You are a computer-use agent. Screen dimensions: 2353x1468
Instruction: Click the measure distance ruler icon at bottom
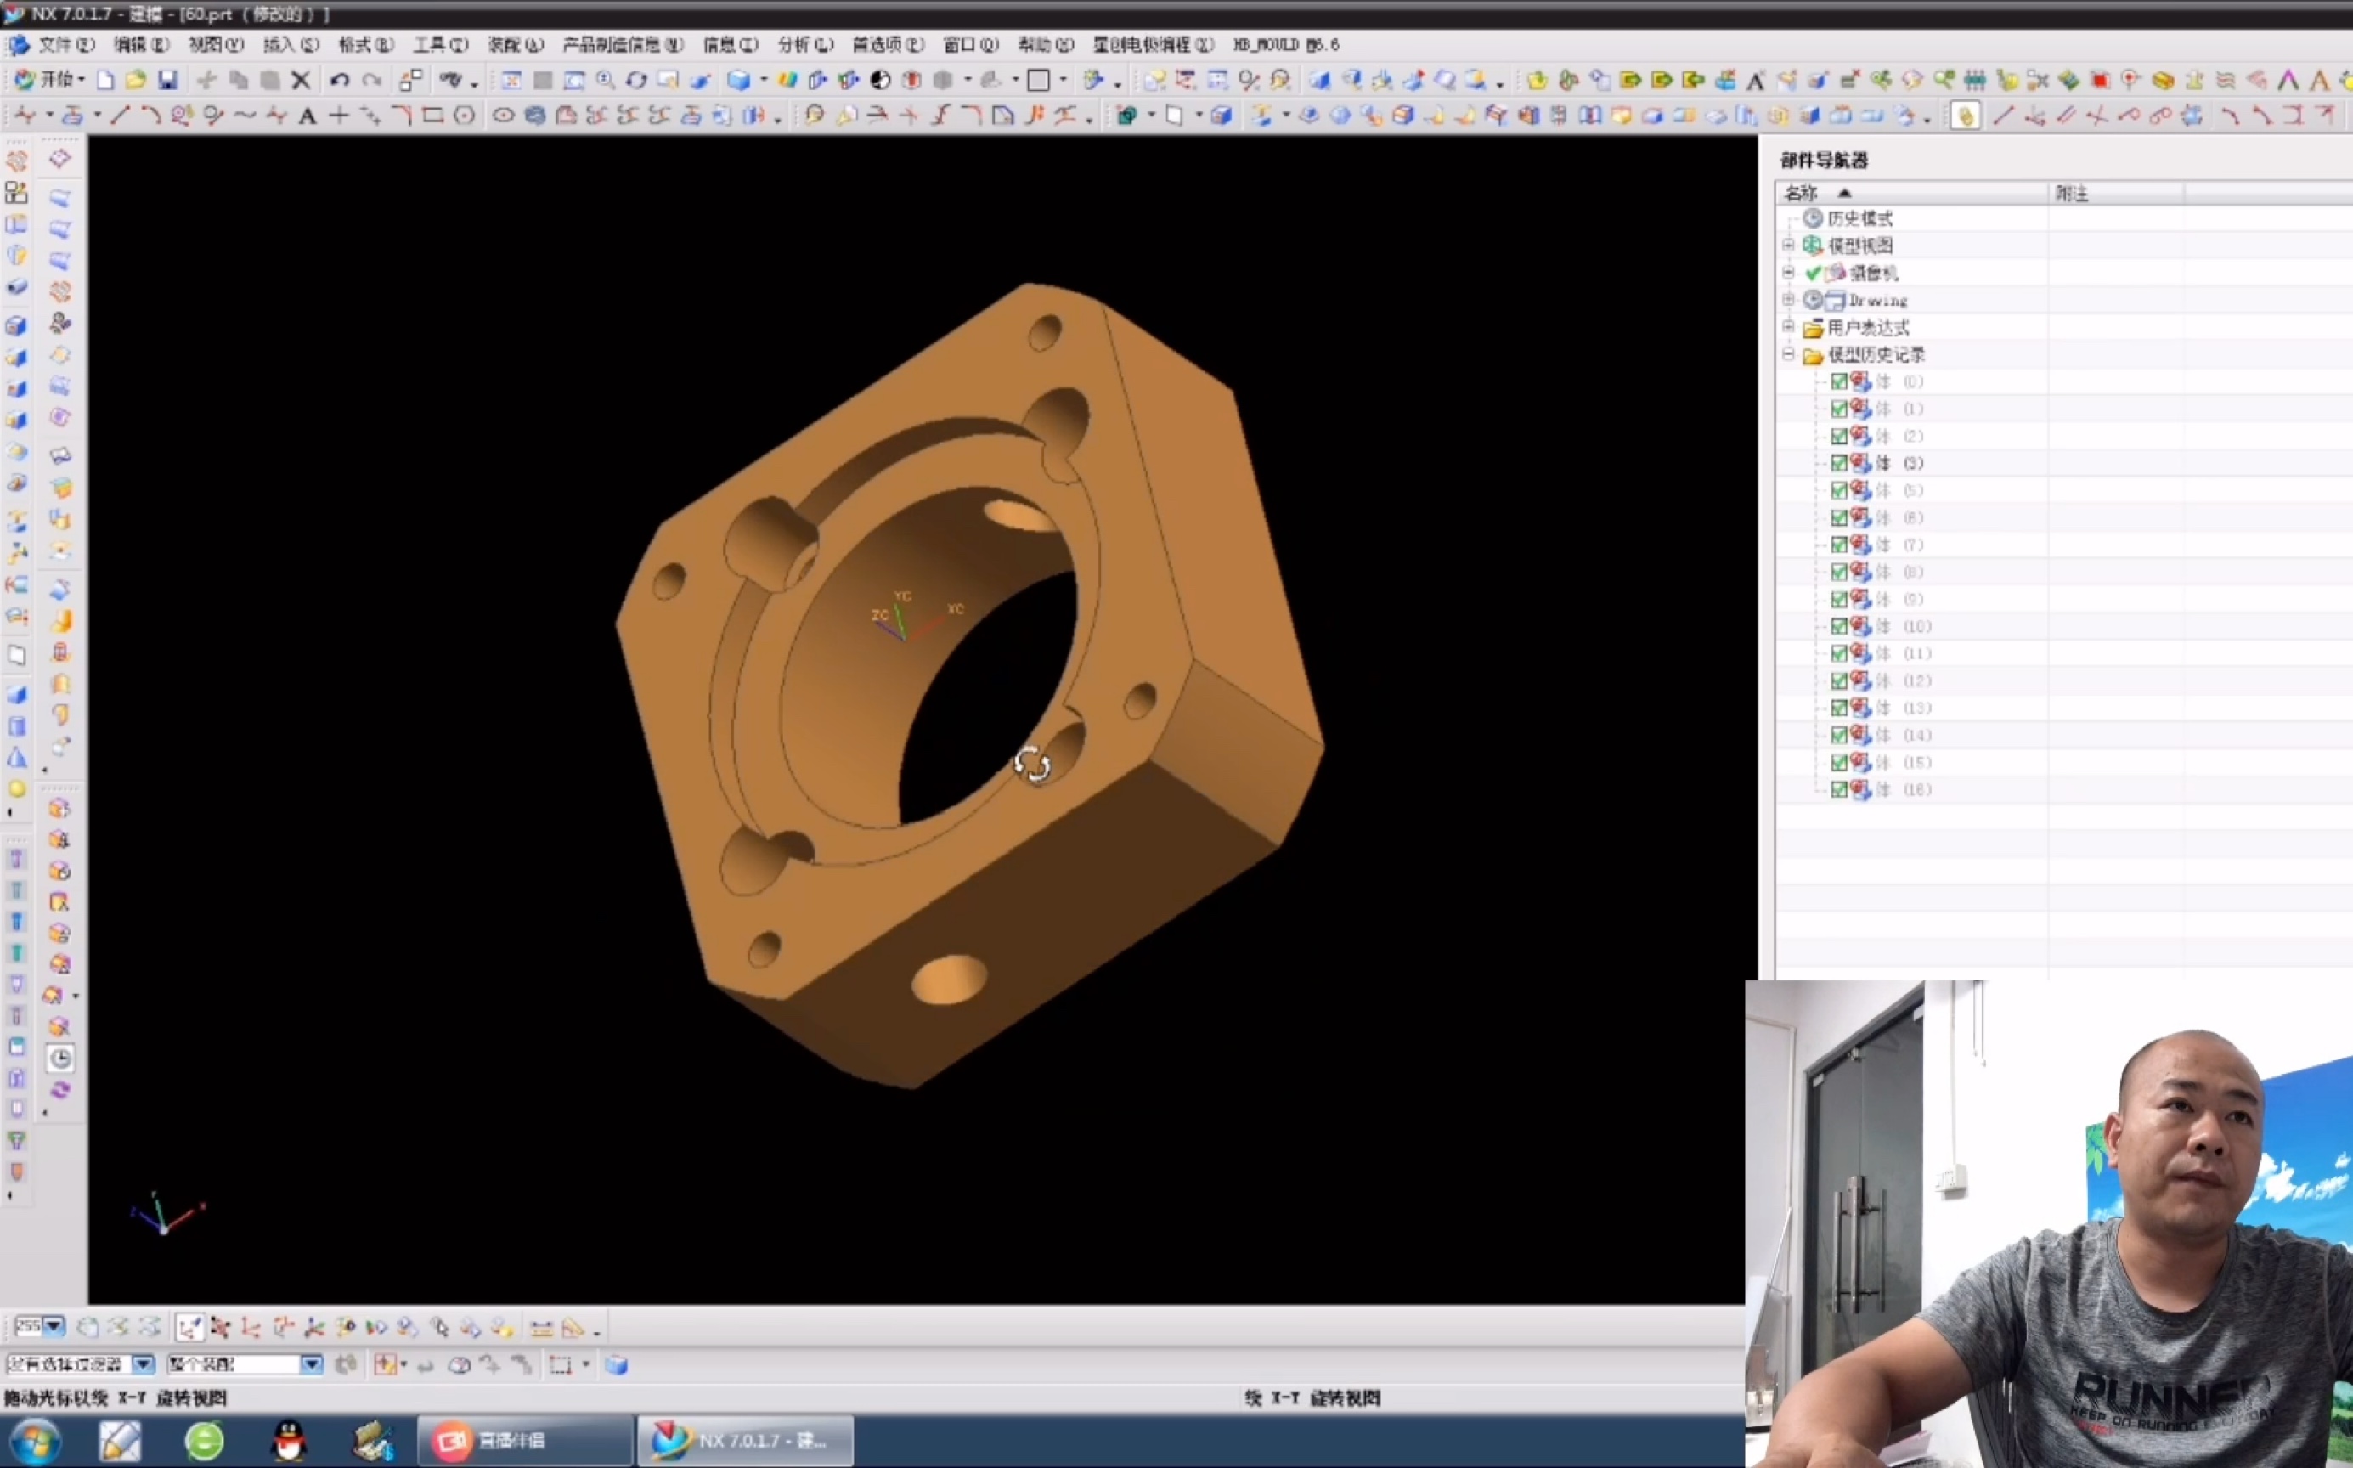click(542, 1327)
